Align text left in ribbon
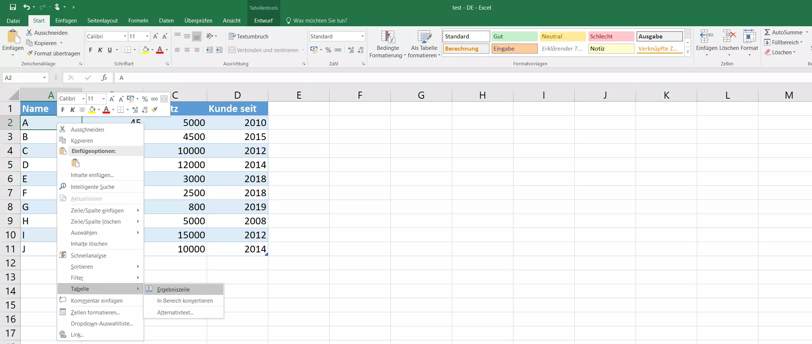 click(178, 50)
